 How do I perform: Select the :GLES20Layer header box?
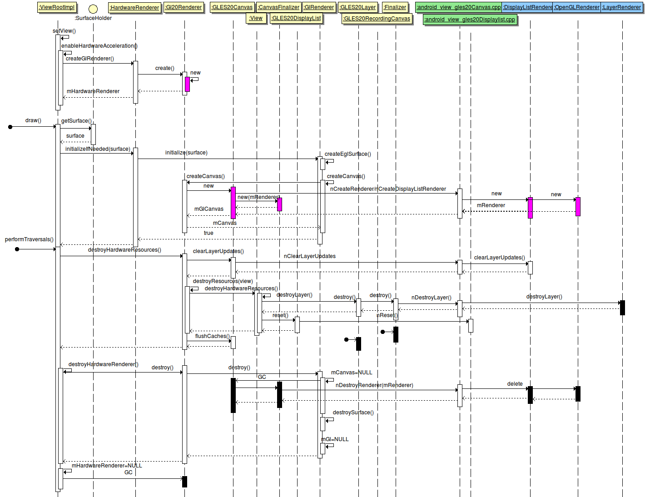358,7
